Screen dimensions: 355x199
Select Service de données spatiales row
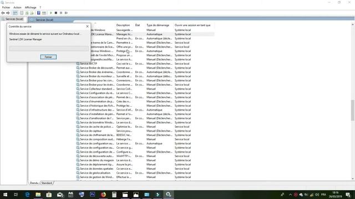pyautogui.click(x=145, y=169)
